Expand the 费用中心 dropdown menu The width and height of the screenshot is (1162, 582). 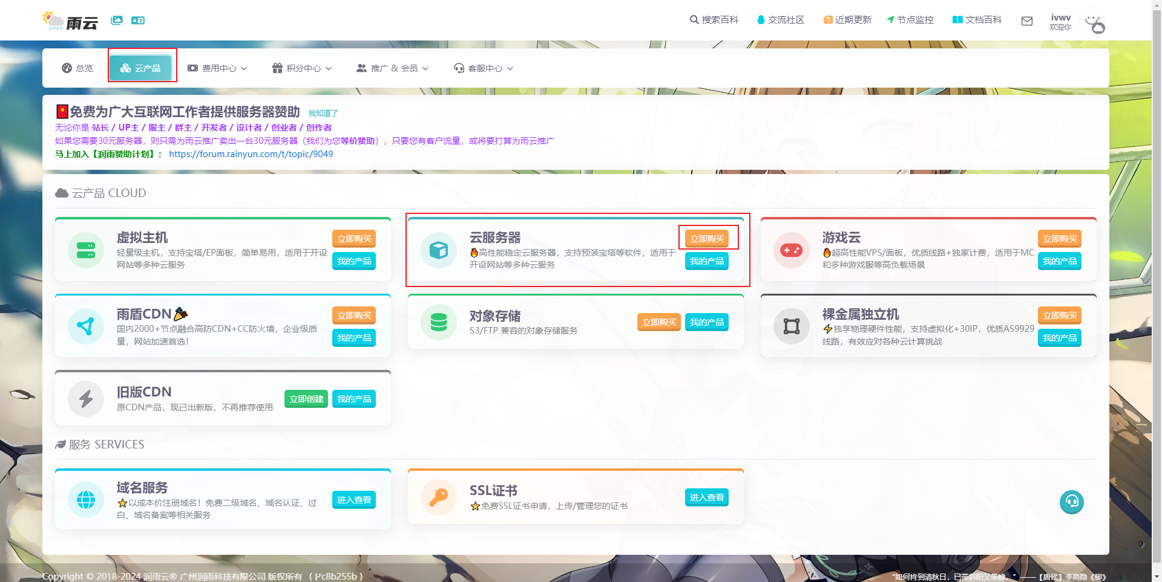pos(217,68)
